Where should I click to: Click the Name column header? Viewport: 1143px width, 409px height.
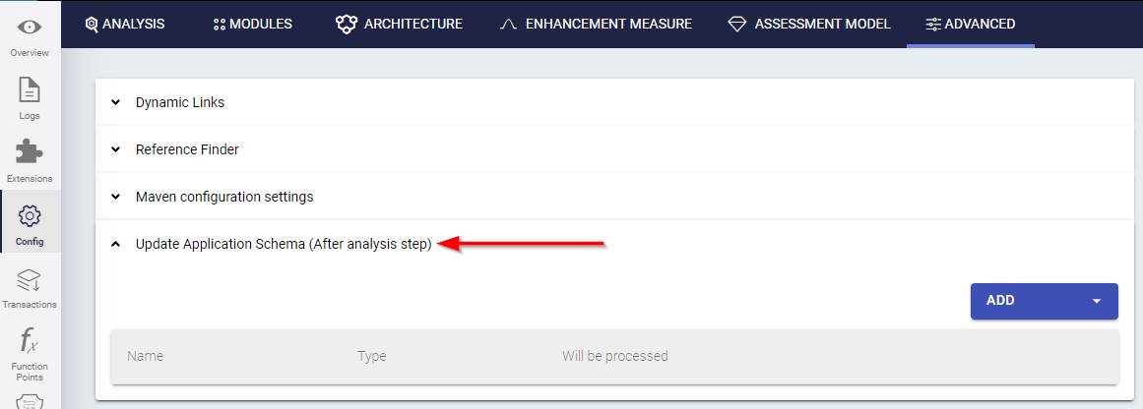tap(146, 356)
